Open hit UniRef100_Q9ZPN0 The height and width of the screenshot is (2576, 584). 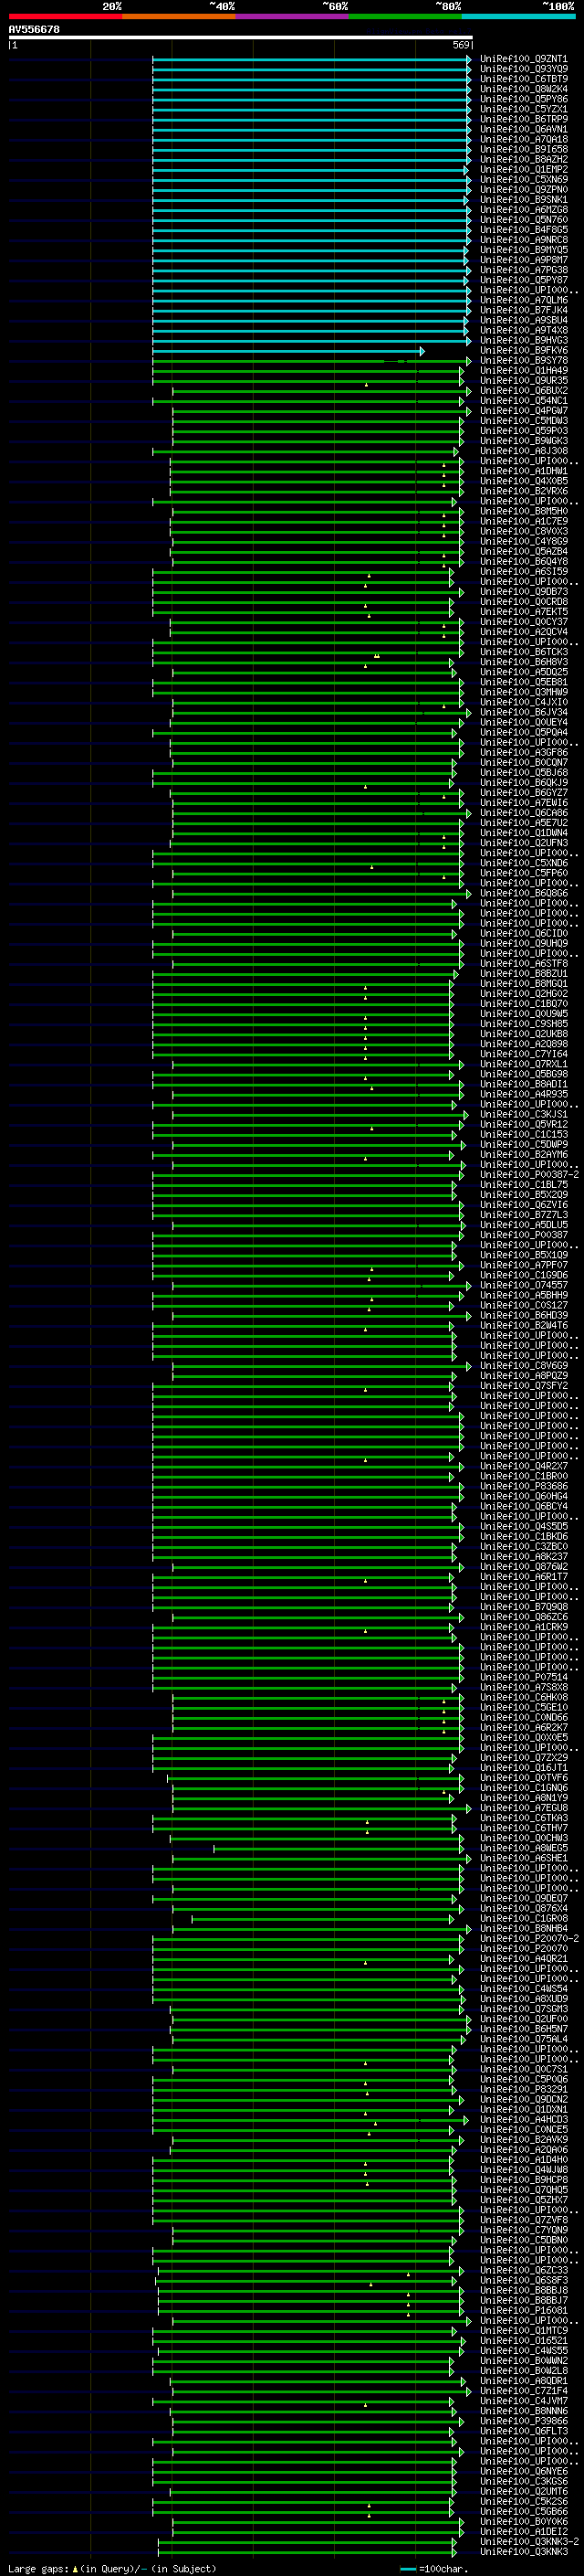[x=524, y=190]
